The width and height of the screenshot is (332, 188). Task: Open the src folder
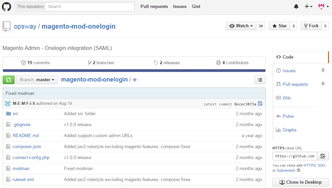[x=15, y=113]
